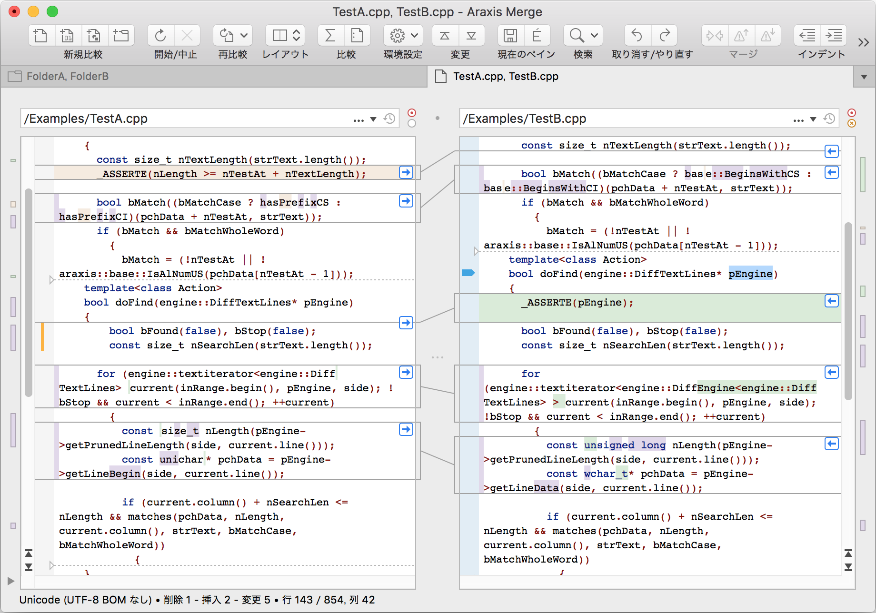The height and width of the screenshot is (613, 876).
Task: Copy the _ASSERTE(nLength) line right using arrow button
Action: [x=406, y=172]
